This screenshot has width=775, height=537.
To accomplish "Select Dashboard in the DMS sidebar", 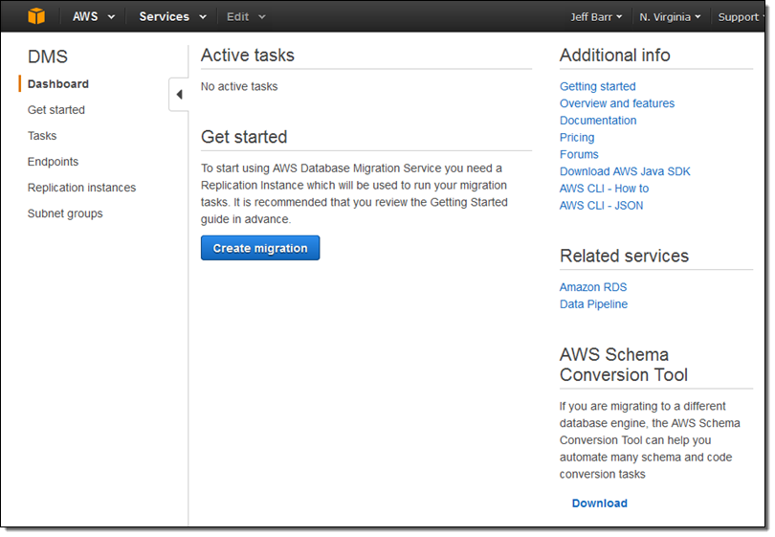I will [x=58, y=84].
